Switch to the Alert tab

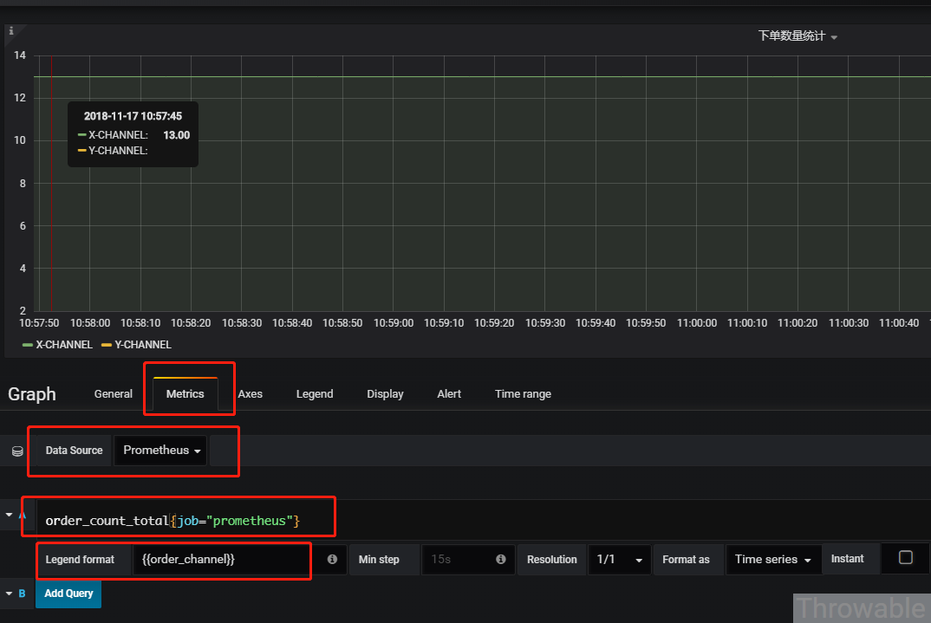pos(449,394)
